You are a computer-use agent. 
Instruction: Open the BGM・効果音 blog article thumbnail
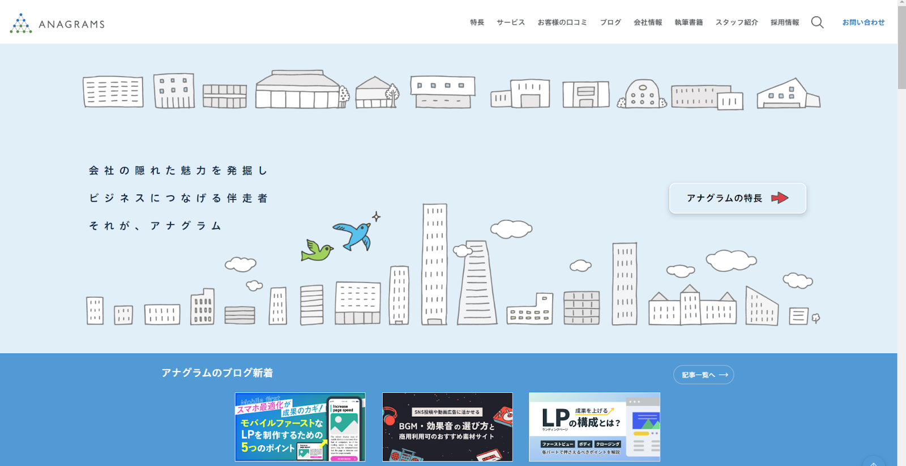(x=447, y=427)
